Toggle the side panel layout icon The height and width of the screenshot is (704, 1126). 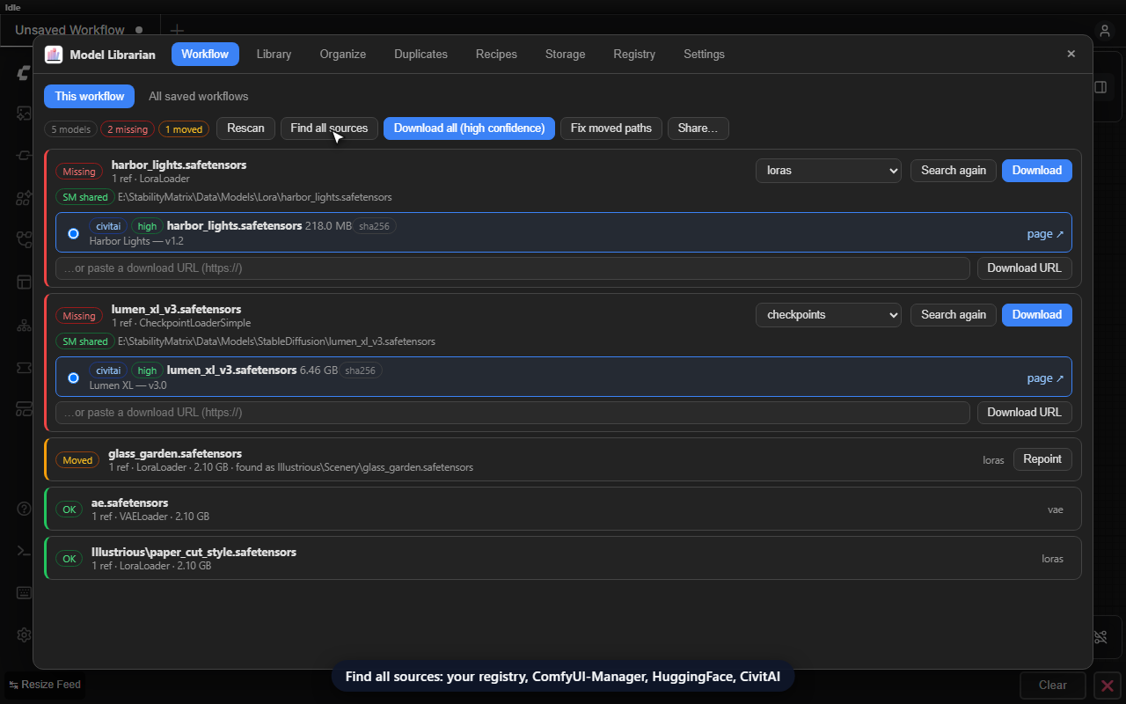point(1100,87)
